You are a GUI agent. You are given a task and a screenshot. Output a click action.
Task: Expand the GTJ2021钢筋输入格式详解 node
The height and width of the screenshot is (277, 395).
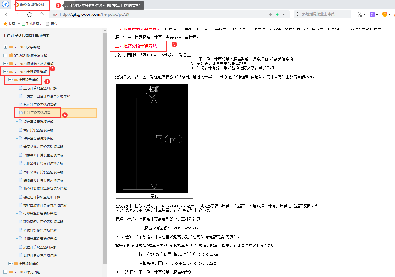(5, 63)
